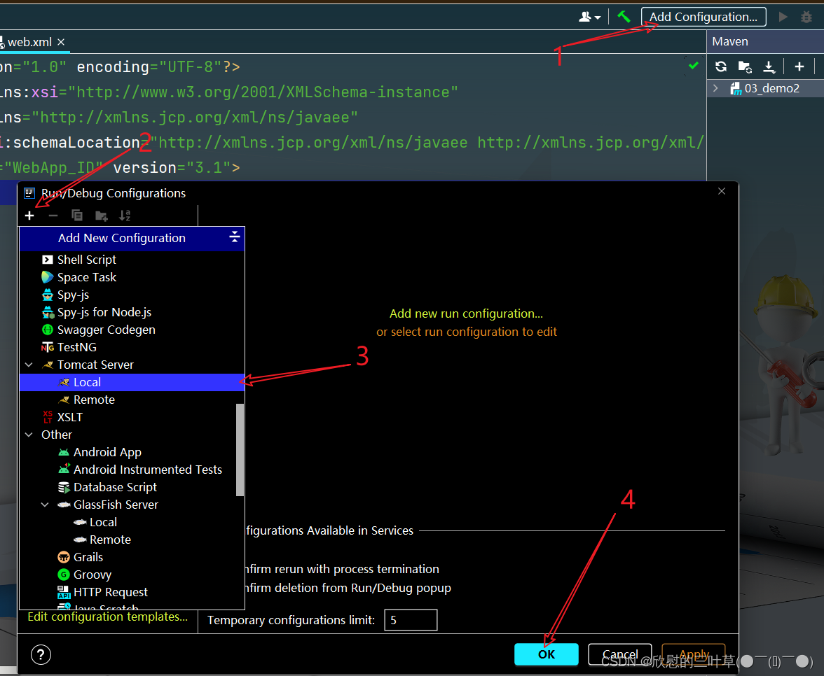The width and height of the screenshot is (824, 676).
Task: Select the 03_demo2 Maven module
Action: coord(771,88)
